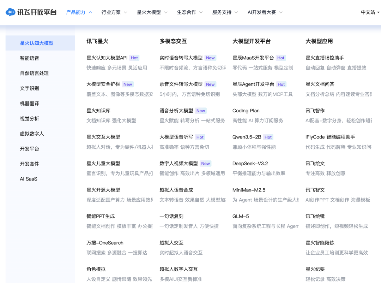Open the 语音分析大模型 link

pyautogui.click(x=176, y=111)
